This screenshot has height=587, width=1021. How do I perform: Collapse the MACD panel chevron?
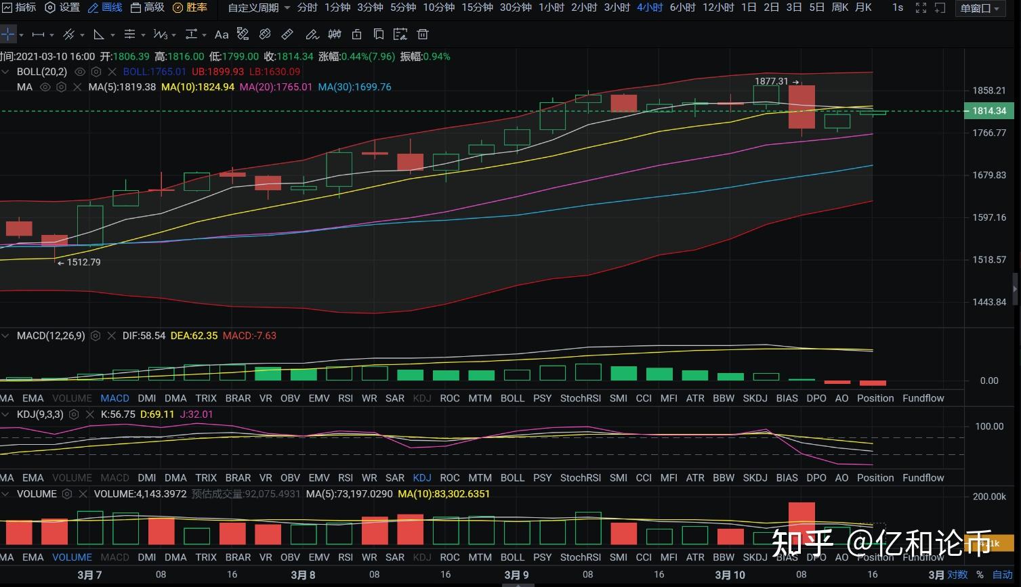[7, 336]
